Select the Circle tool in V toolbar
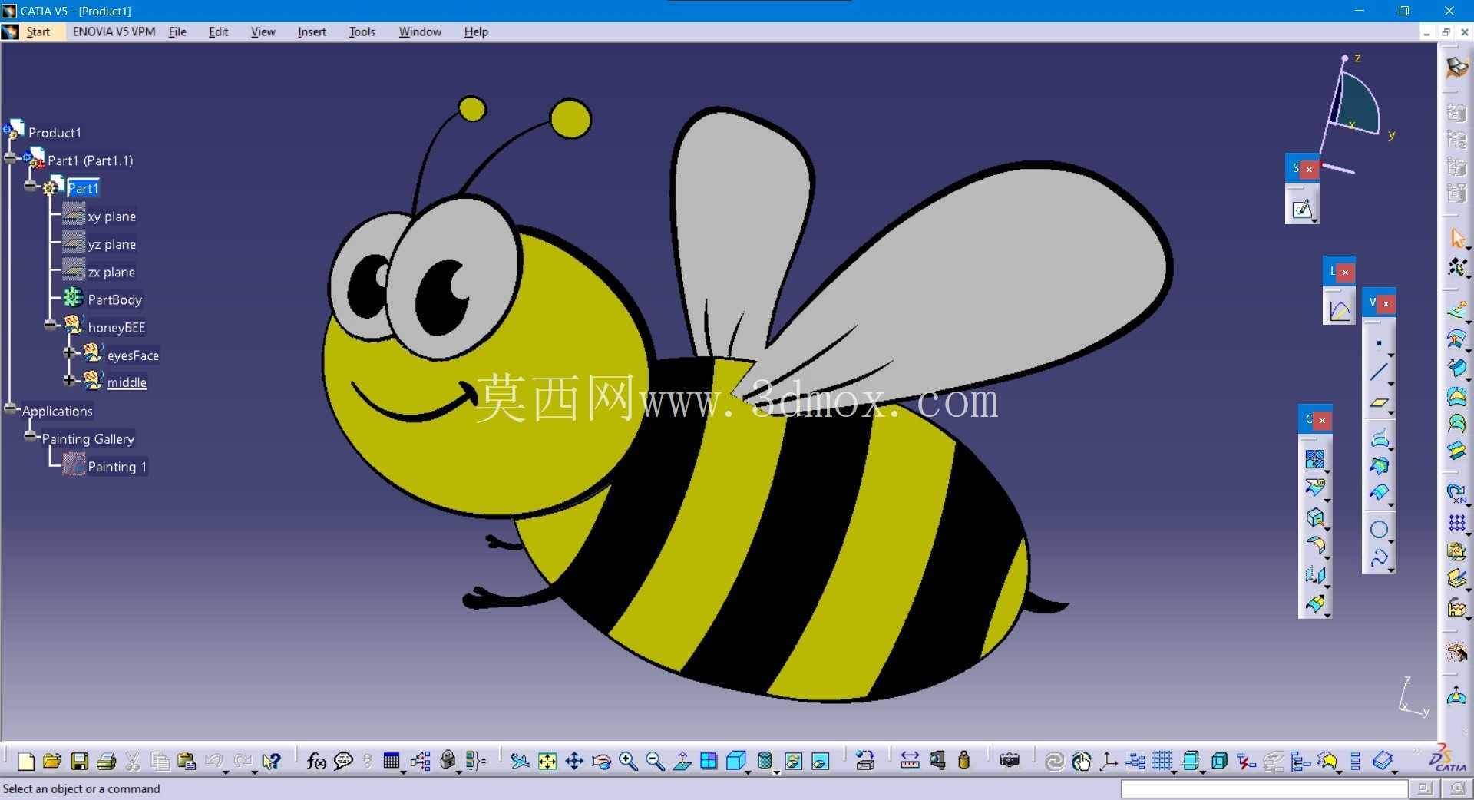 (1379, 529)
